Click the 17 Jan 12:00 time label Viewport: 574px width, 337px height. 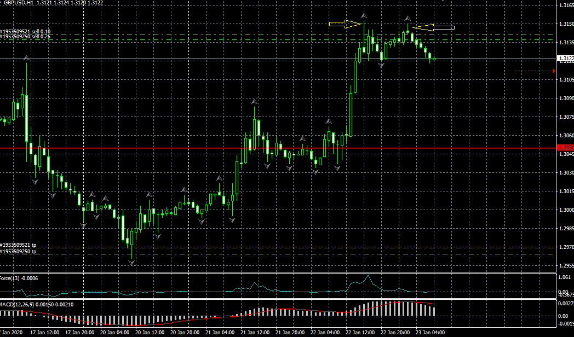(x=45, y=333)
